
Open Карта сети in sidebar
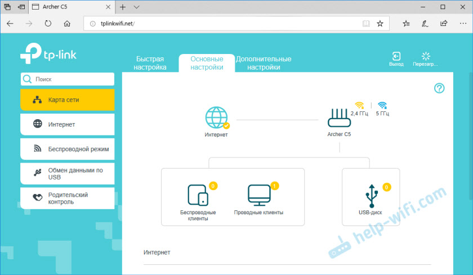(x=68, y=100)
